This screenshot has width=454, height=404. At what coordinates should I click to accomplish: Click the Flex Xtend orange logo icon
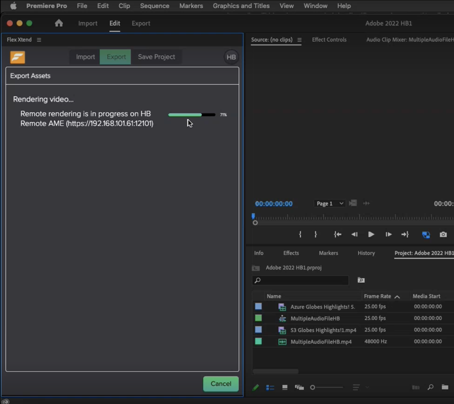coord(17,57)
